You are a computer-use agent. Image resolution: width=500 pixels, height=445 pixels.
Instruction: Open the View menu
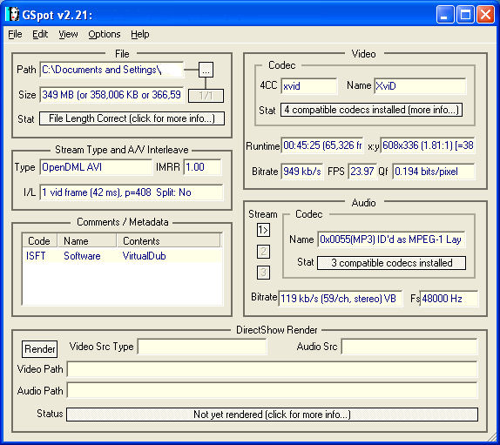click(x=68, y=34)
